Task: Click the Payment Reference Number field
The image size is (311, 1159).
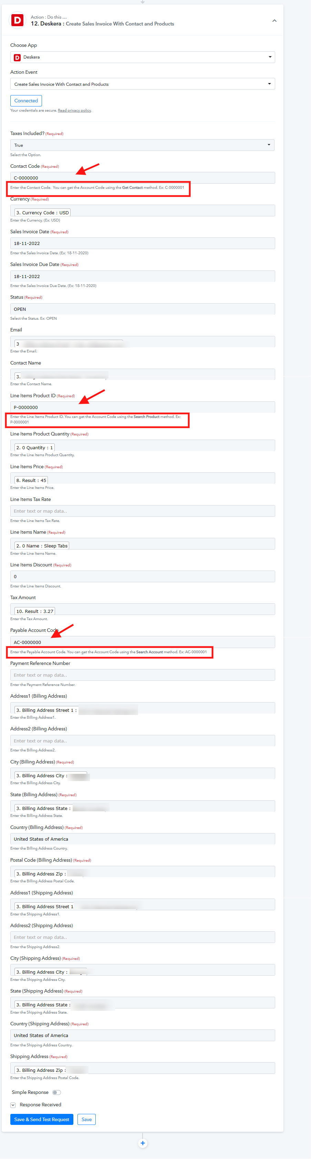Action: (142, 675)
